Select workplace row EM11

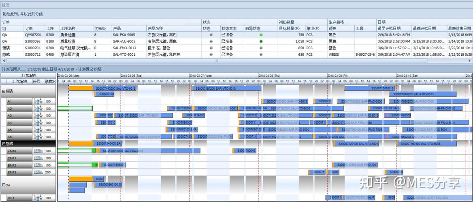[28, 158]
